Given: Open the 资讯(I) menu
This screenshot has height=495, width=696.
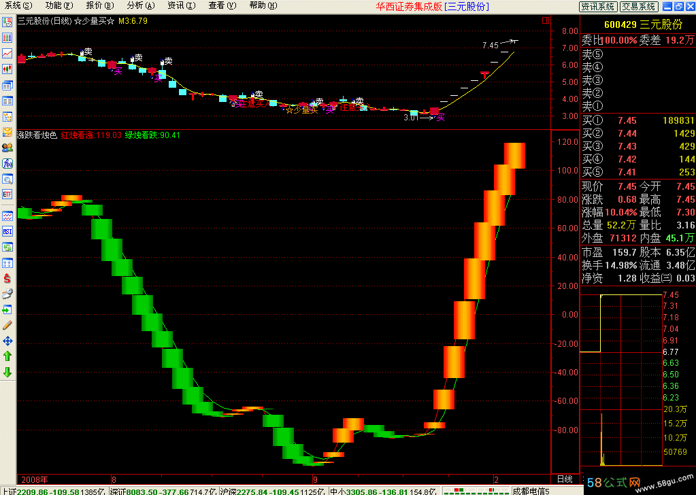Looking at the screenshot, I should [x=182, y=5].
